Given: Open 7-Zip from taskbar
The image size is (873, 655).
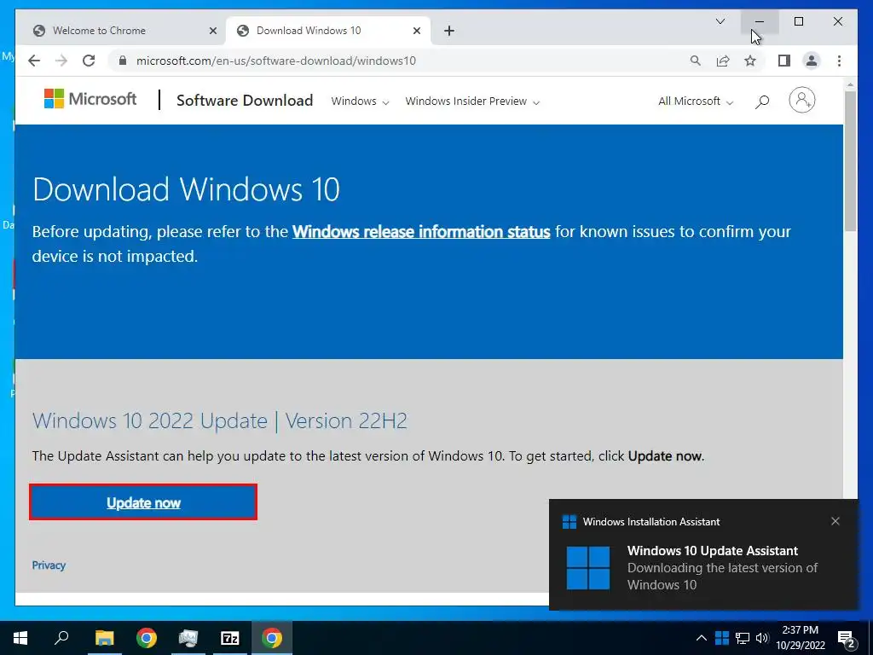Looking at the screenshot, I should tap(230, 638).
